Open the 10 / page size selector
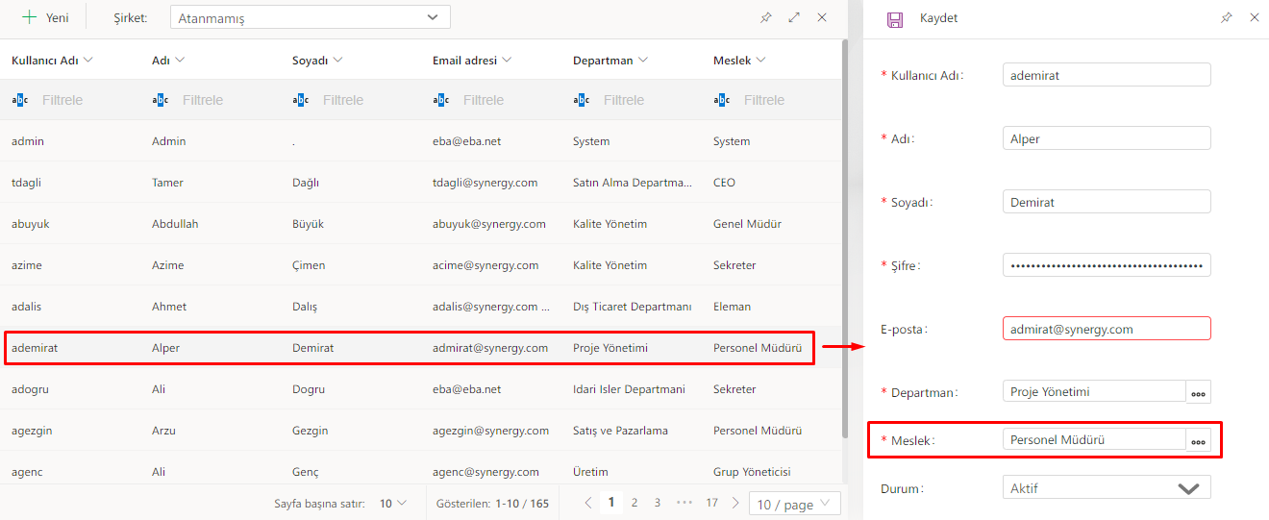This screenshot has height=520, width=1269. [x=795, y=504]
